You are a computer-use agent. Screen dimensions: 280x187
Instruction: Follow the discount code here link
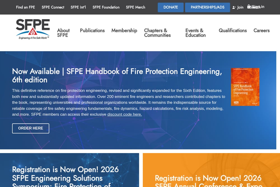pyautogui.click(x=125, y=114)
